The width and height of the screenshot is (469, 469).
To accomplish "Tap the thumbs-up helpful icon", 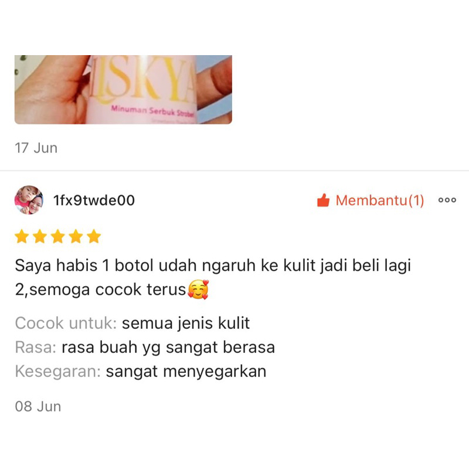I will pyautogui.click(x=323, y=200).
